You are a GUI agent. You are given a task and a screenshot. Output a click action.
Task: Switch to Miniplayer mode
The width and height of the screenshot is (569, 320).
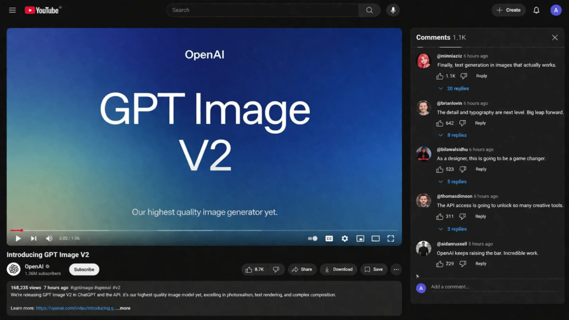pos(361,238)
